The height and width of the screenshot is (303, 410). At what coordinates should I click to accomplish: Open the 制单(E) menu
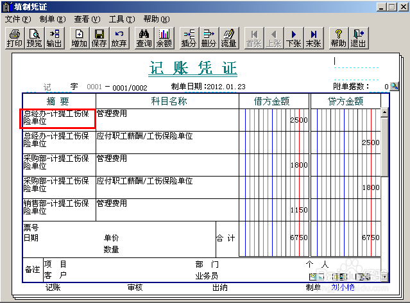(x=53, y=19)
